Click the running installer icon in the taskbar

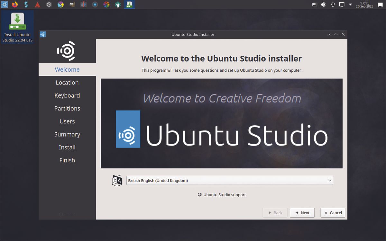point(129,4)
